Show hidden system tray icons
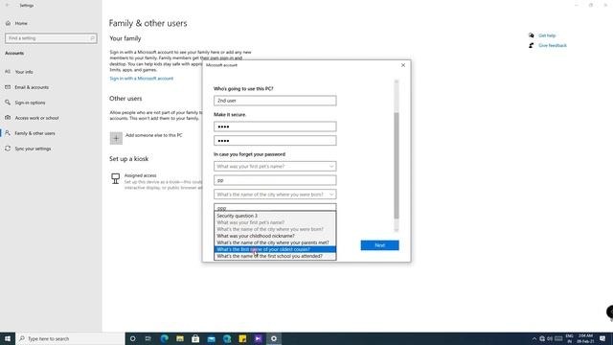Viewport: 613px width, 345px height. (534, 338)
